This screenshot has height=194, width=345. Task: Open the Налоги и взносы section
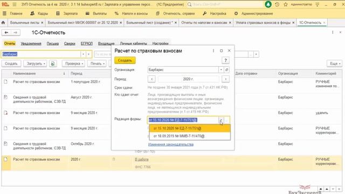click(x=131, y=13)
